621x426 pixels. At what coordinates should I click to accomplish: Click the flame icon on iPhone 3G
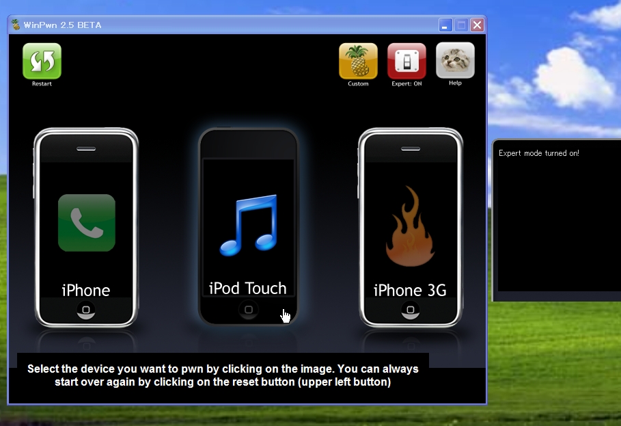coord(411,226)
